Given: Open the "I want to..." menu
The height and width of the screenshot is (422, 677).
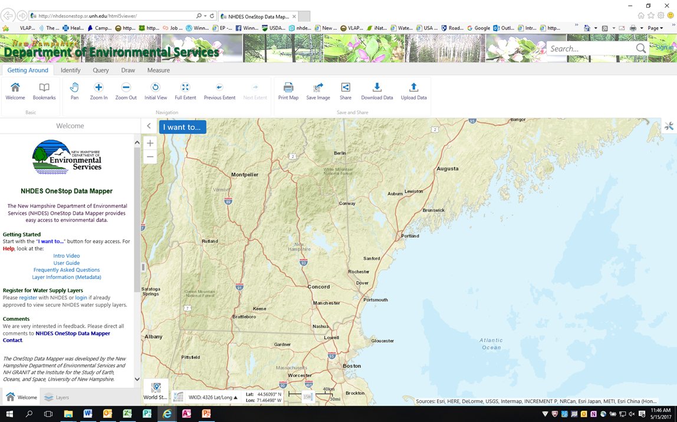Looking at the screenshot, I should [x=182, y=127].
